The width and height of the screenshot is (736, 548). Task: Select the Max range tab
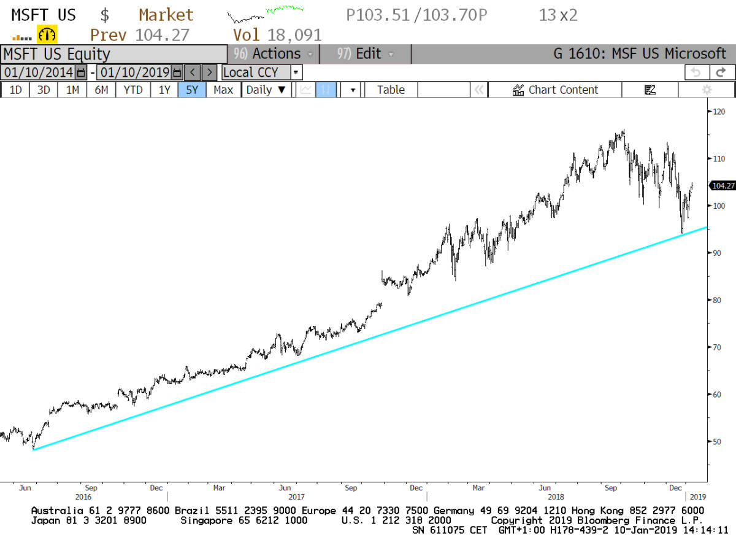[223, 90]
